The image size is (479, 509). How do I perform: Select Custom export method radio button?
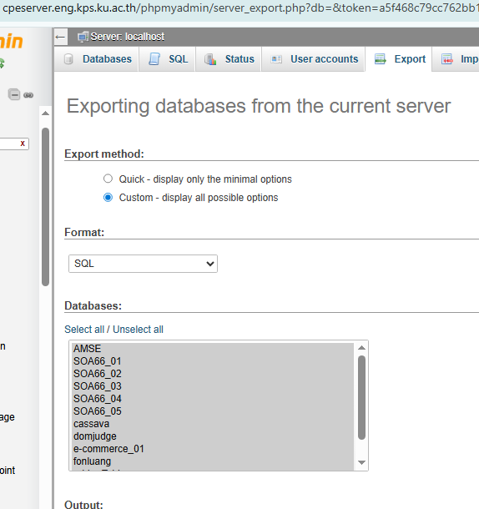coord(108,198)
